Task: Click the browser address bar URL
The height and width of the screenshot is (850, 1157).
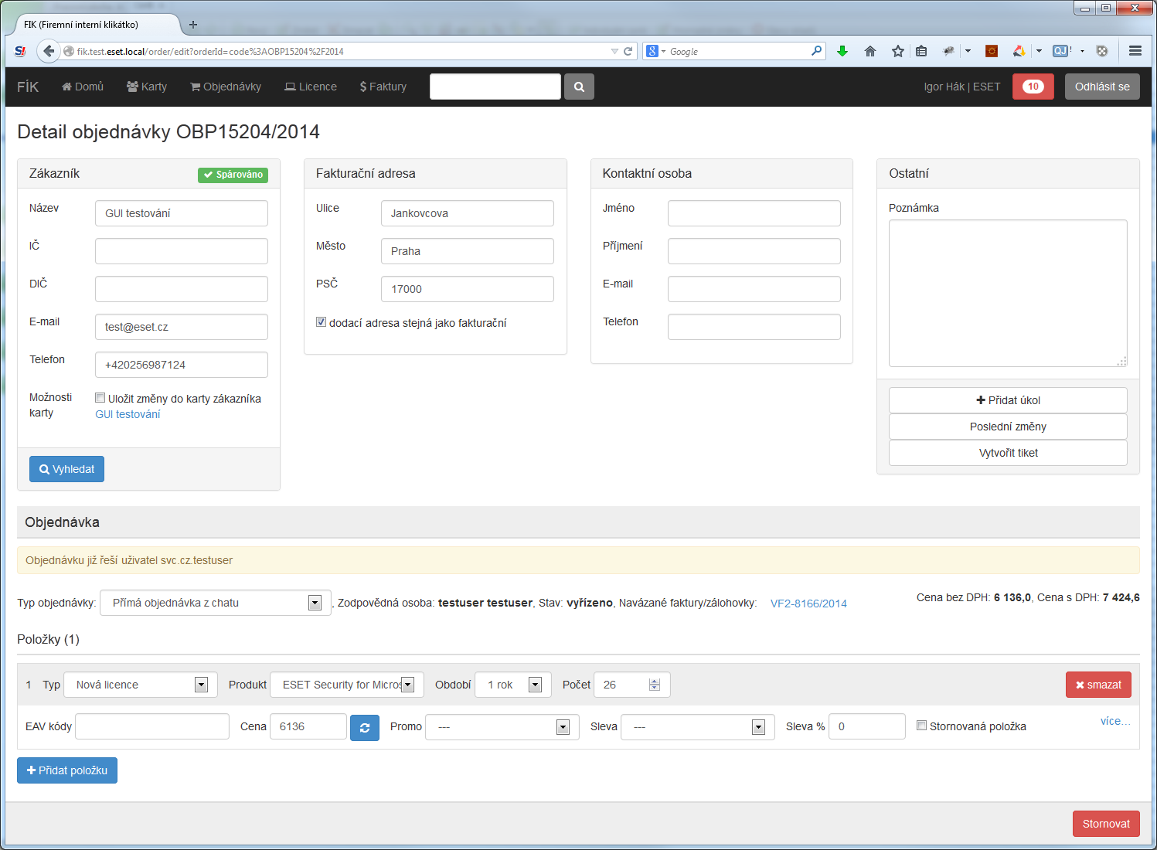Action: 340,52
